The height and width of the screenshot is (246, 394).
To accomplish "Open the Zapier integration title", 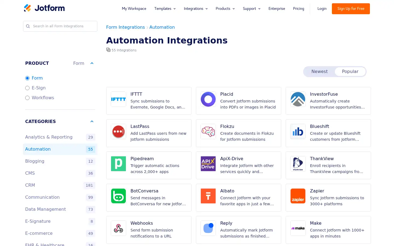I will [317, 191].
